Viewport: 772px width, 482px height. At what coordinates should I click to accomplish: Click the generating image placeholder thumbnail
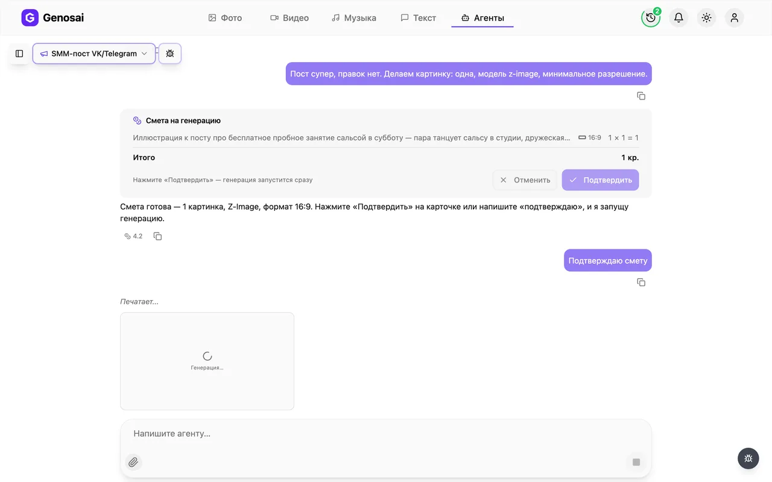pyautogui.click(x=207, y=361)
